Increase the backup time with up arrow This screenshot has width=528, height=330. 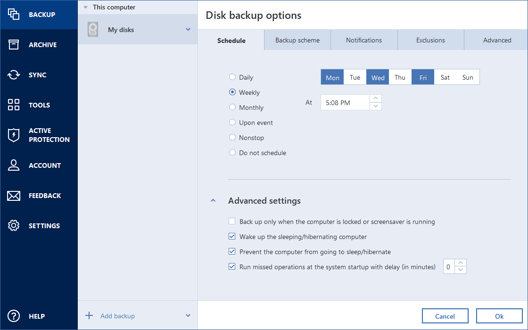pos(376,99)
